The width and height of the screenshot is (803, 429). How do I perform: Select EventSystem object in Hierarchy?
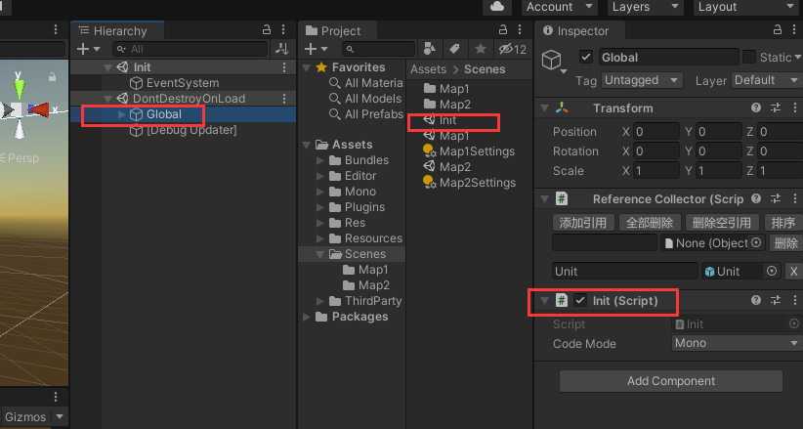[174, 83]
